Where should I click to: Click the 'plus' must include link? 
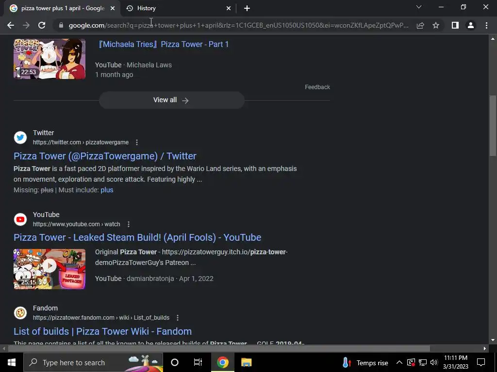(107, 190)
